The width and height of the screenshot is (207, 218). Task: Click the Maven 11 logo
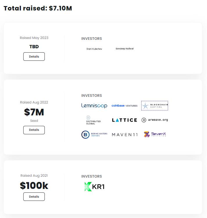(x=125, y=135)
